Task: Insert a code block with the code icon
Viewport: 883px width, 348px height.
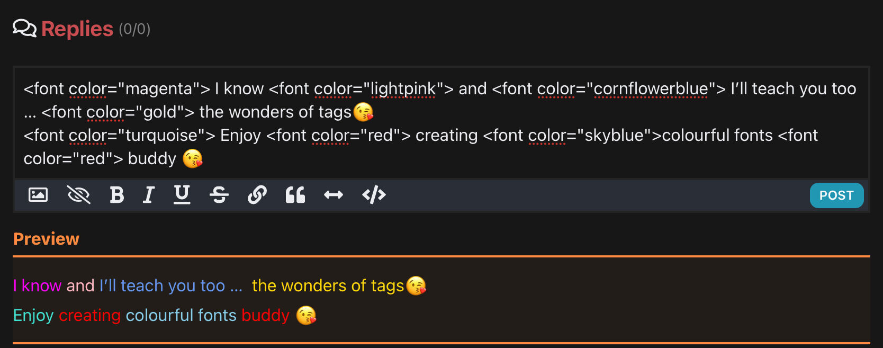Action: 374,195
